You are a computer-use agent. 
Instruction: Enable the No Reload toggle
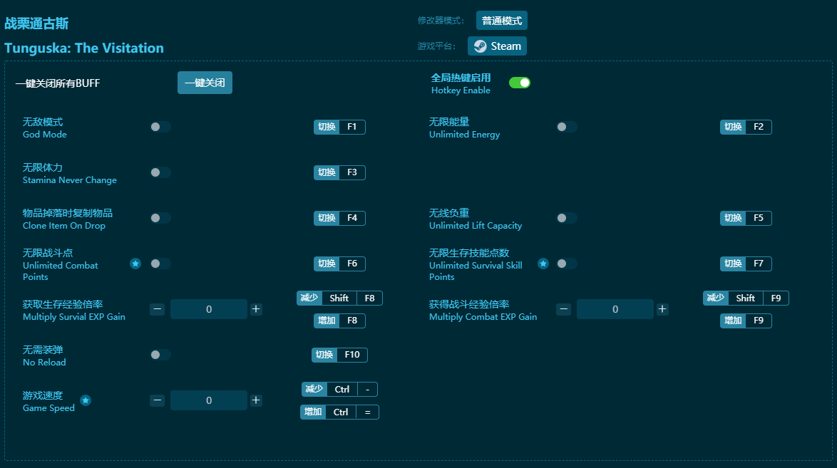160,355
